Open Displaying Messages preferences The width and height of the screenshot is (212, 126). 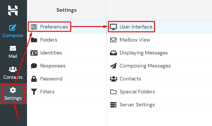143,53
